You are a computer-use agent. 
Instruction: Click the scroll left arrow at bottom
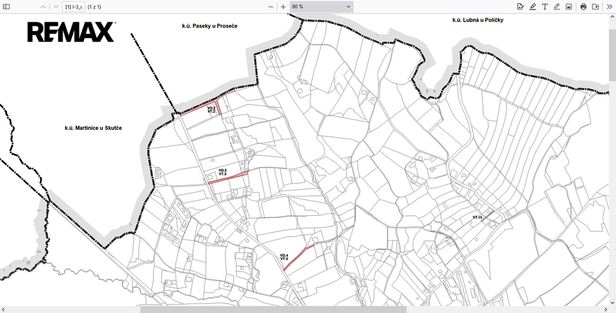(4, 309)
